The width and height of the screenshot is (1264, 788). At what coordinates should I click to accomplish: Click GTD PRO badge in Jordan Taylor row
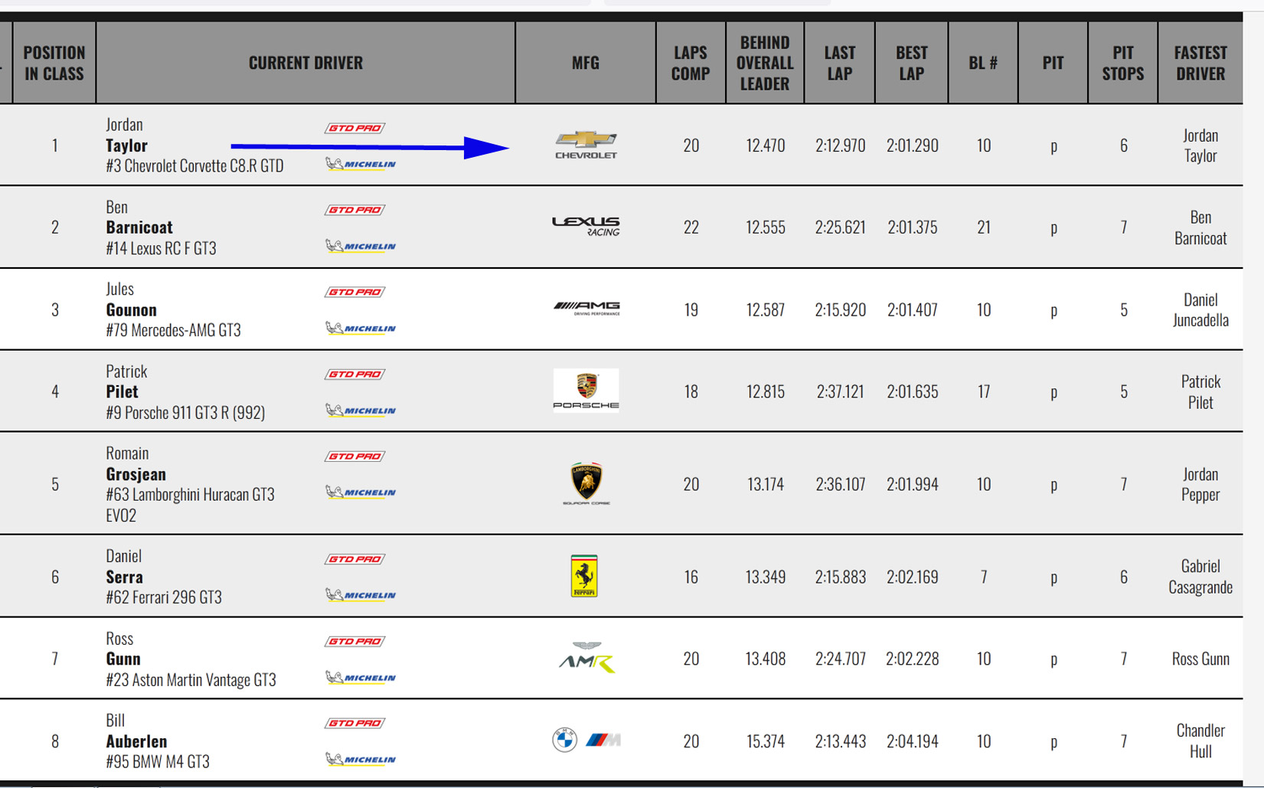coord(354,128)
